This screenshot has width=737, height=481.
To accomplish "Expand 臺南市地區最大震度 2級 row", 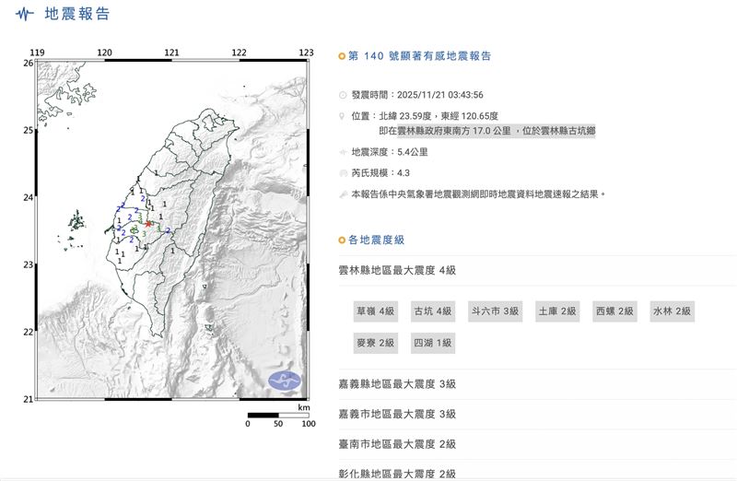I will tap(538, 444).
